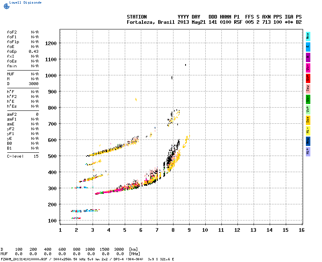Click the fmin parameter label
Viewport: 322px width, 262px height.
point(12,66)
